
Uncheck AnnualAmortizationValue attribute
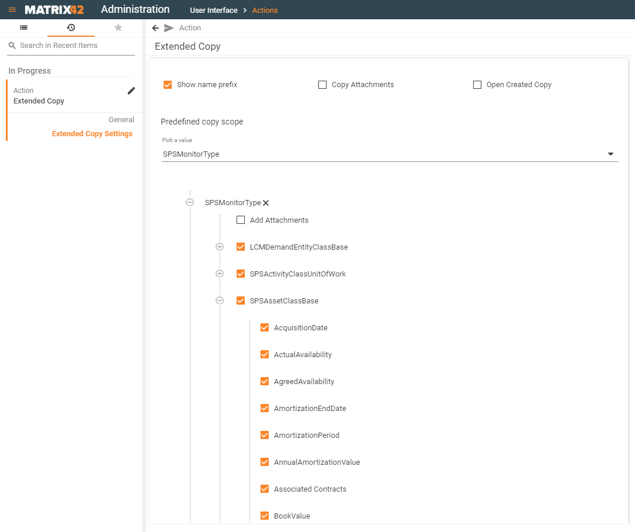(265, 462)
